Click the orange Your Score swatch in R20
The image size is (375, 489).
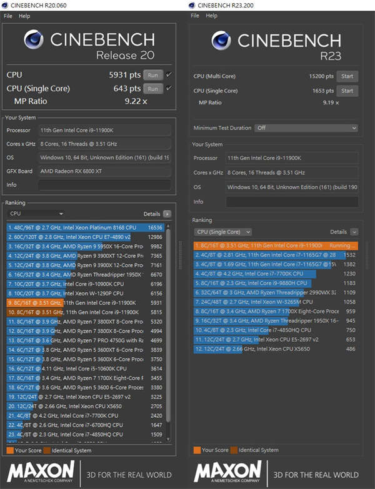[x=10, y=450]
